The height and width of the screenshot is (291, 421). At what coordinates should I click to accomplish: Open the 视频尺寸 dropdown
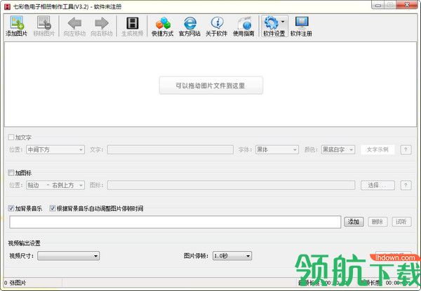tap(69, 256)
